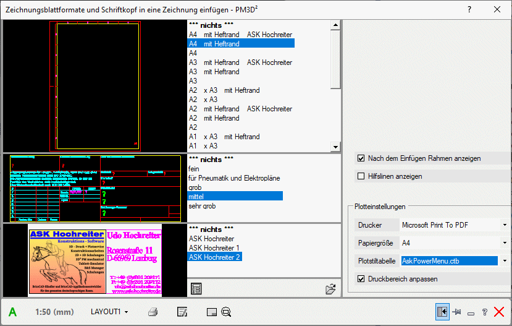Expand the Papiergröße dropdown
Viewport: 512px width, 326px height.
505,243
